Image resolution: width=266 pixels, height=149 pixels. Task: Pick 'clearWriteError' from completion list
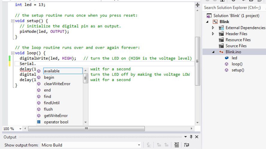click(57, 84)
